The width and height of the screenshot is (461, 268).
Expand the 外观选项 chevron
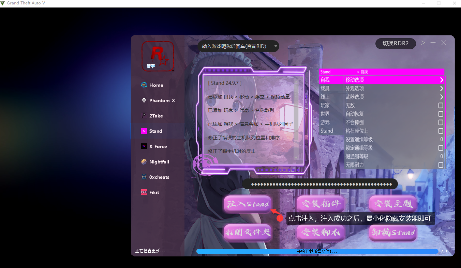(x=442, y=89)
